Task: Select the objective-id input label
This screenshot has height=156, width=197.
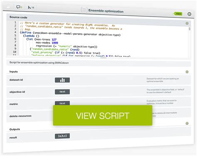Action: (17, 92)
